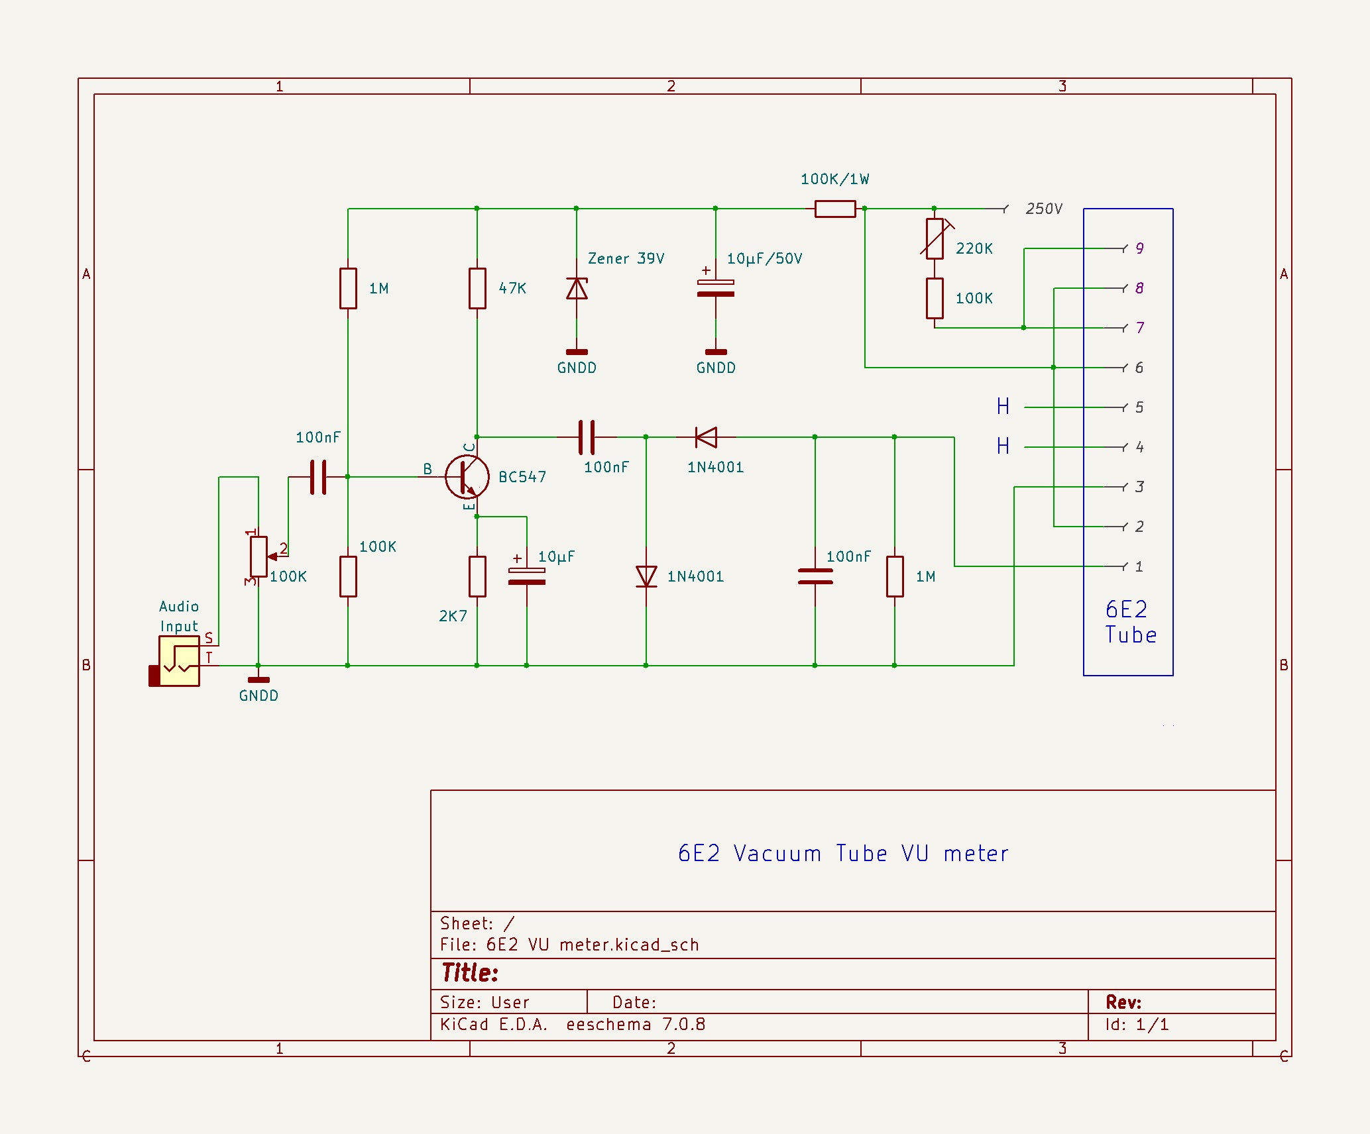
Task: Select the vertical 1N4001 diode to ground
Action: [x=646, y=576]
